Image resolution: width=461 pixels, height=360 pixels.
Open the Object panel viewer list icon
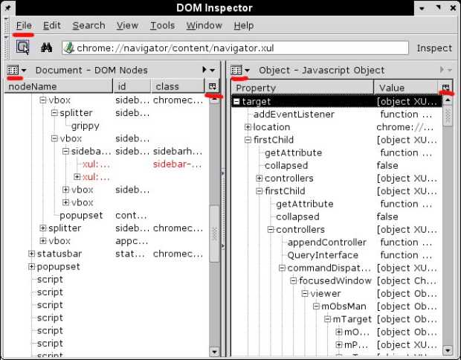(x=236, y=71)
